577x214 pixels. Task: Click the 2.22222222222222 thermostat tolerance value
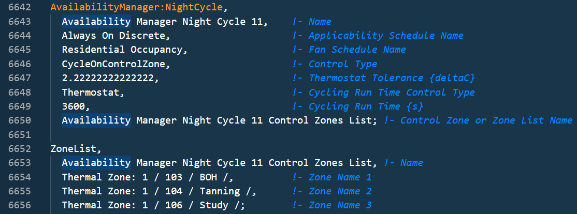click(111, 78)
